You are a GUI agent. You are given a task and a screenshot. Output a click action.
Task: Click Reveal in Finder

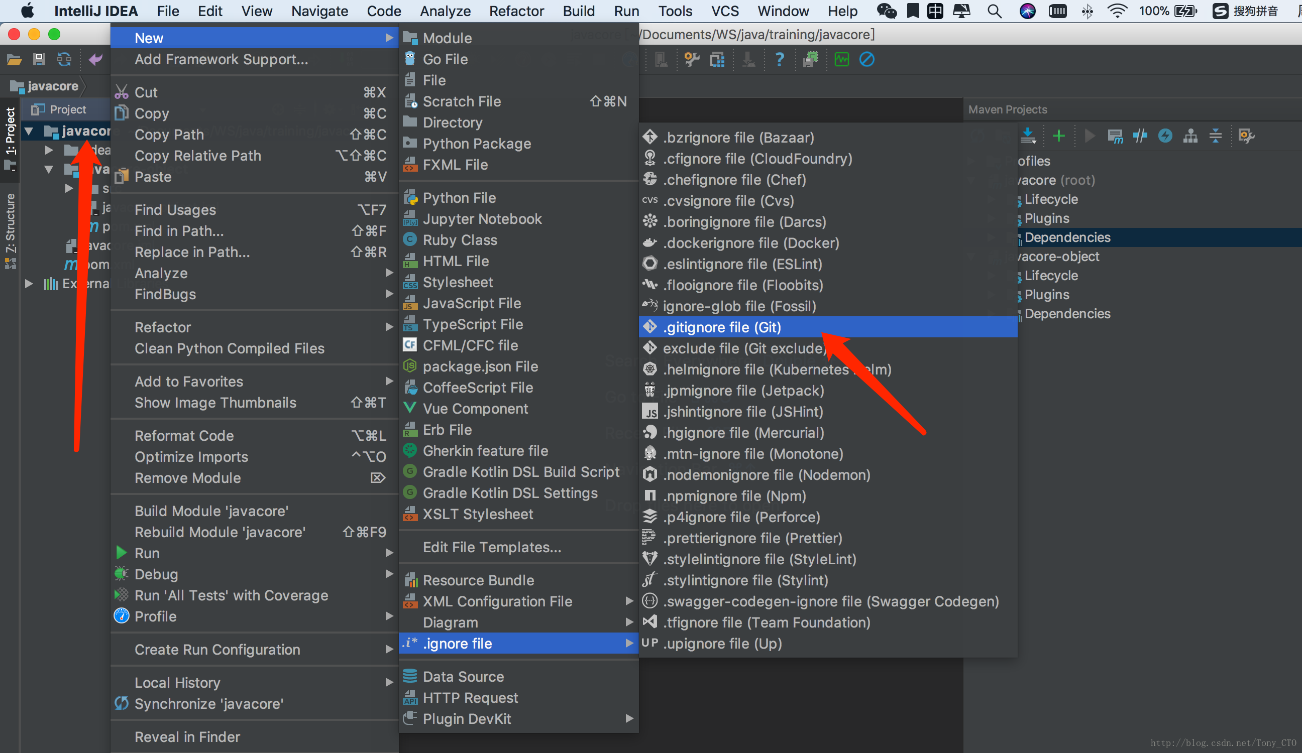coord(254,737)
